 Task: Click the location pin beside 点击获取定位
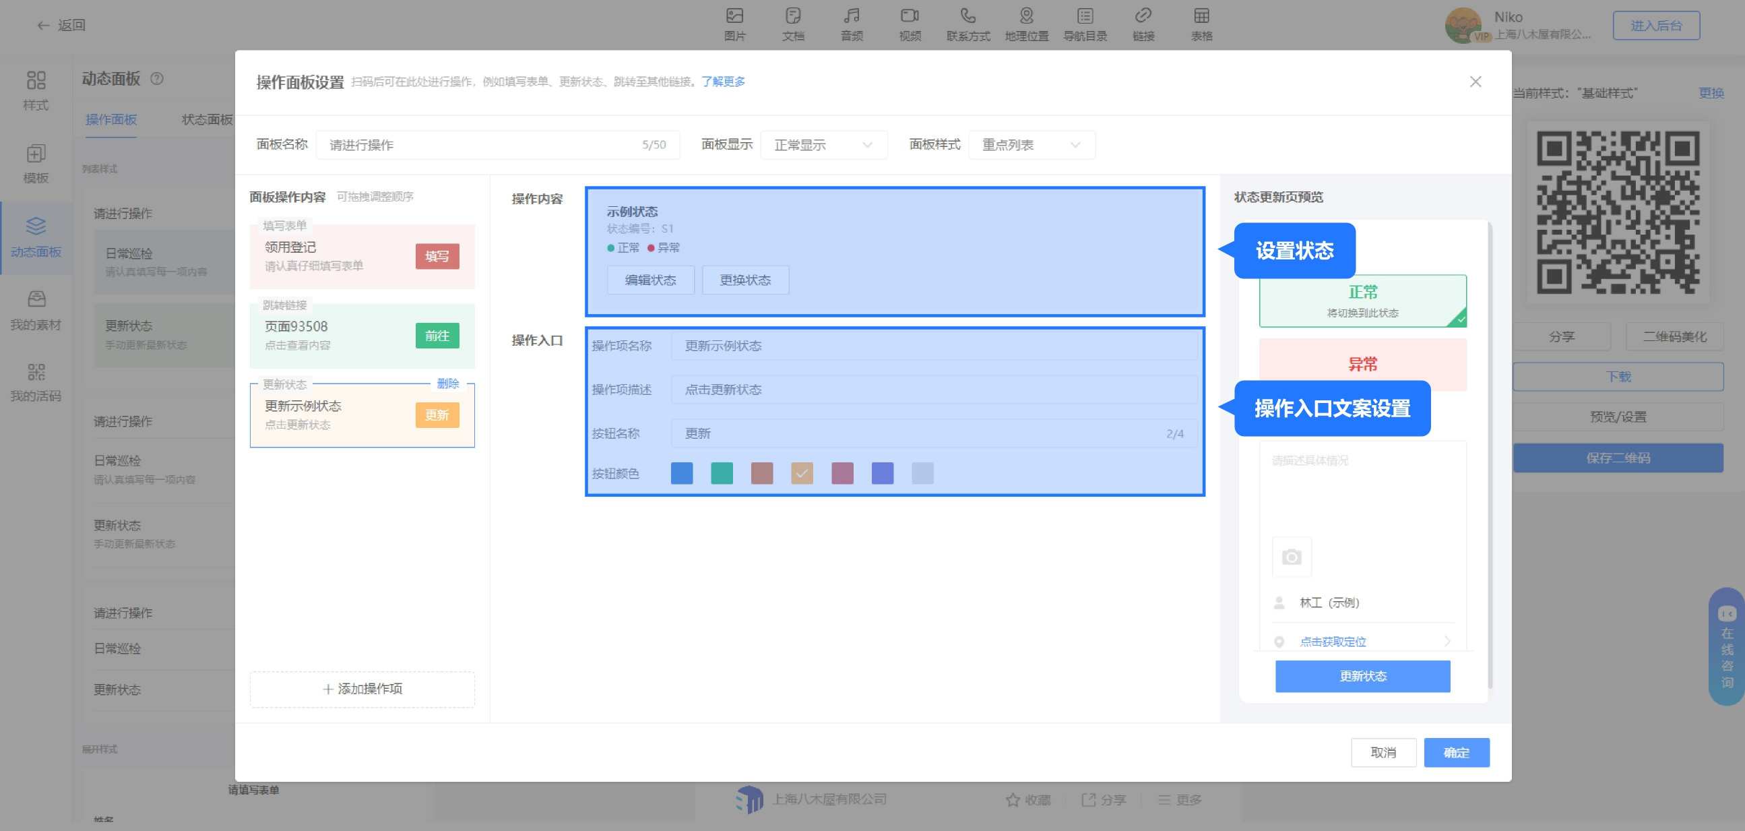click(1279, 642)
